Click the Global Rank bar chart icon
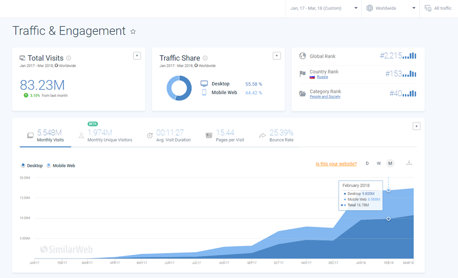 pyautogui.click(x=409, y=56)
